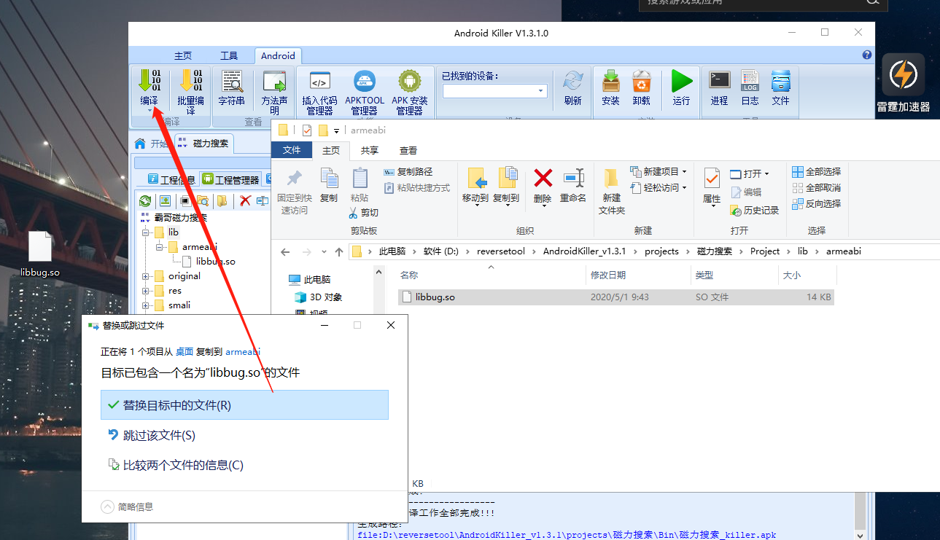Click the green 运行 run icon
Image resolution: width=940 pixels, height=540 pixels.
(682, 81)
